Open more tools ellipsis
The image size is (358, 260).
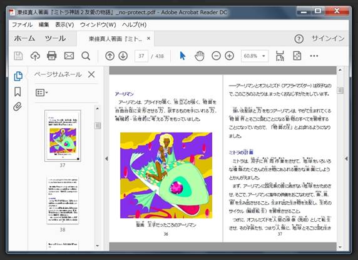[314, 56]
